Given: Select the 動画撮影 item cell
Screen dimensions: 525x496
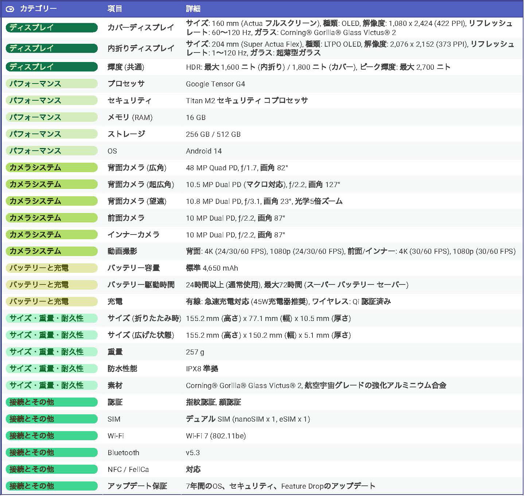Looking at the screenshot, I should tap(122, 252).
